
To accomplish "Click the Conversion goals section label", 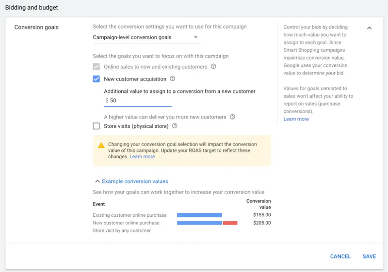I will coord(36,27).
